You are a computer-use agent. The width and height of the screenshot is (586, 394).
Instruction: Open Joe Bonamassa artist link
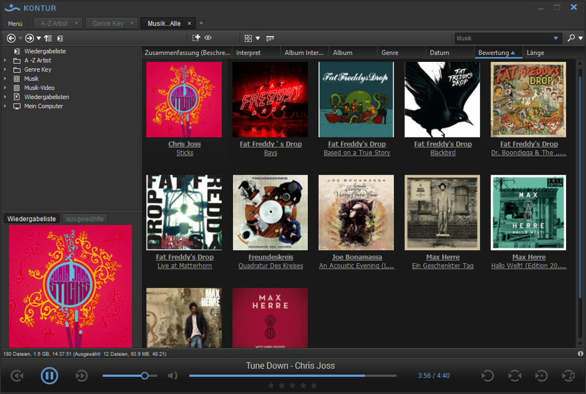coord(357,257)
